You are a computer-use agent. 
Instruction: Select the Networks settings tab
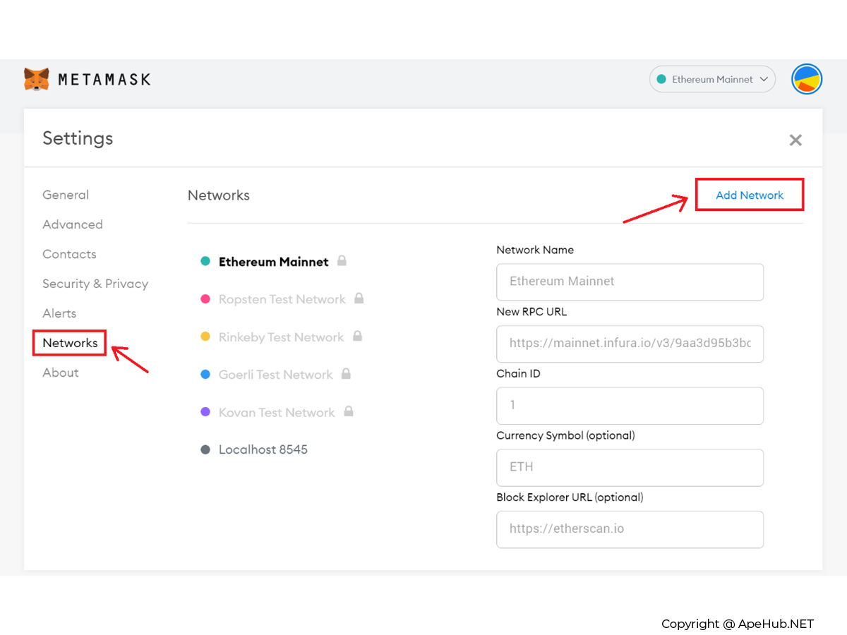click(70, 343)
